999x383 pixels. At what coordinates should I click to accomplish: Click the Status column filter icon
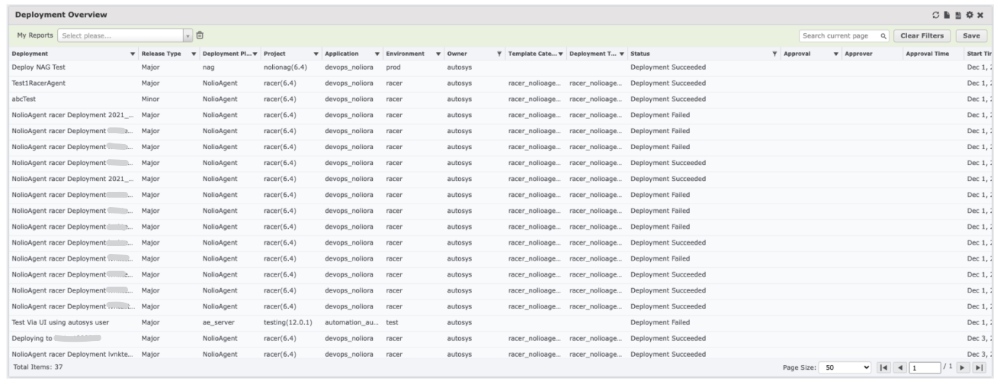775,54
